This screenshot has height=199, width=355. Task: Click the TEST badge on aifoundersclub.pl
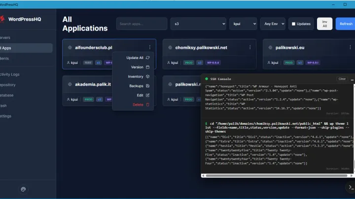[88, 63]
